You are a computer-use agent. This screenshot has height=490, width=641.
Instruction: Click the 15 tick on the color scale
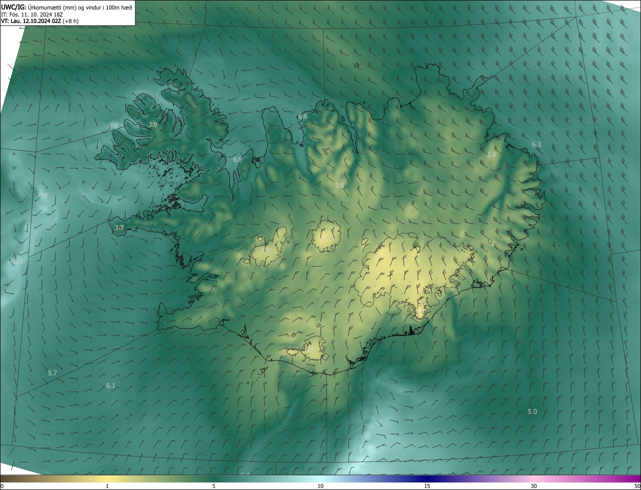[427, 486]
